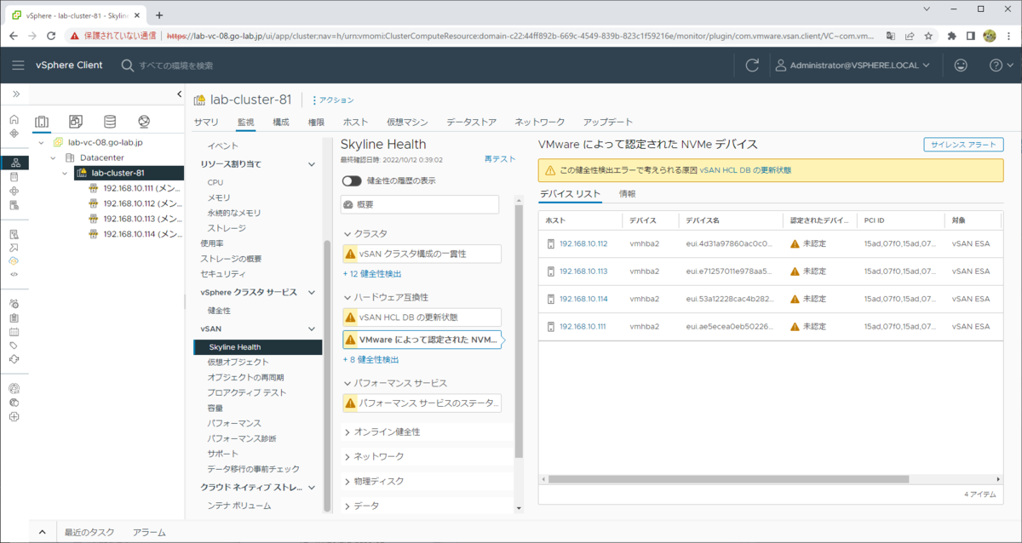Image resolution: width=1022 pixels, height=543 pixels.
Task: Expand the オンライン健全性 category
Action: click(x=347, y=432)
